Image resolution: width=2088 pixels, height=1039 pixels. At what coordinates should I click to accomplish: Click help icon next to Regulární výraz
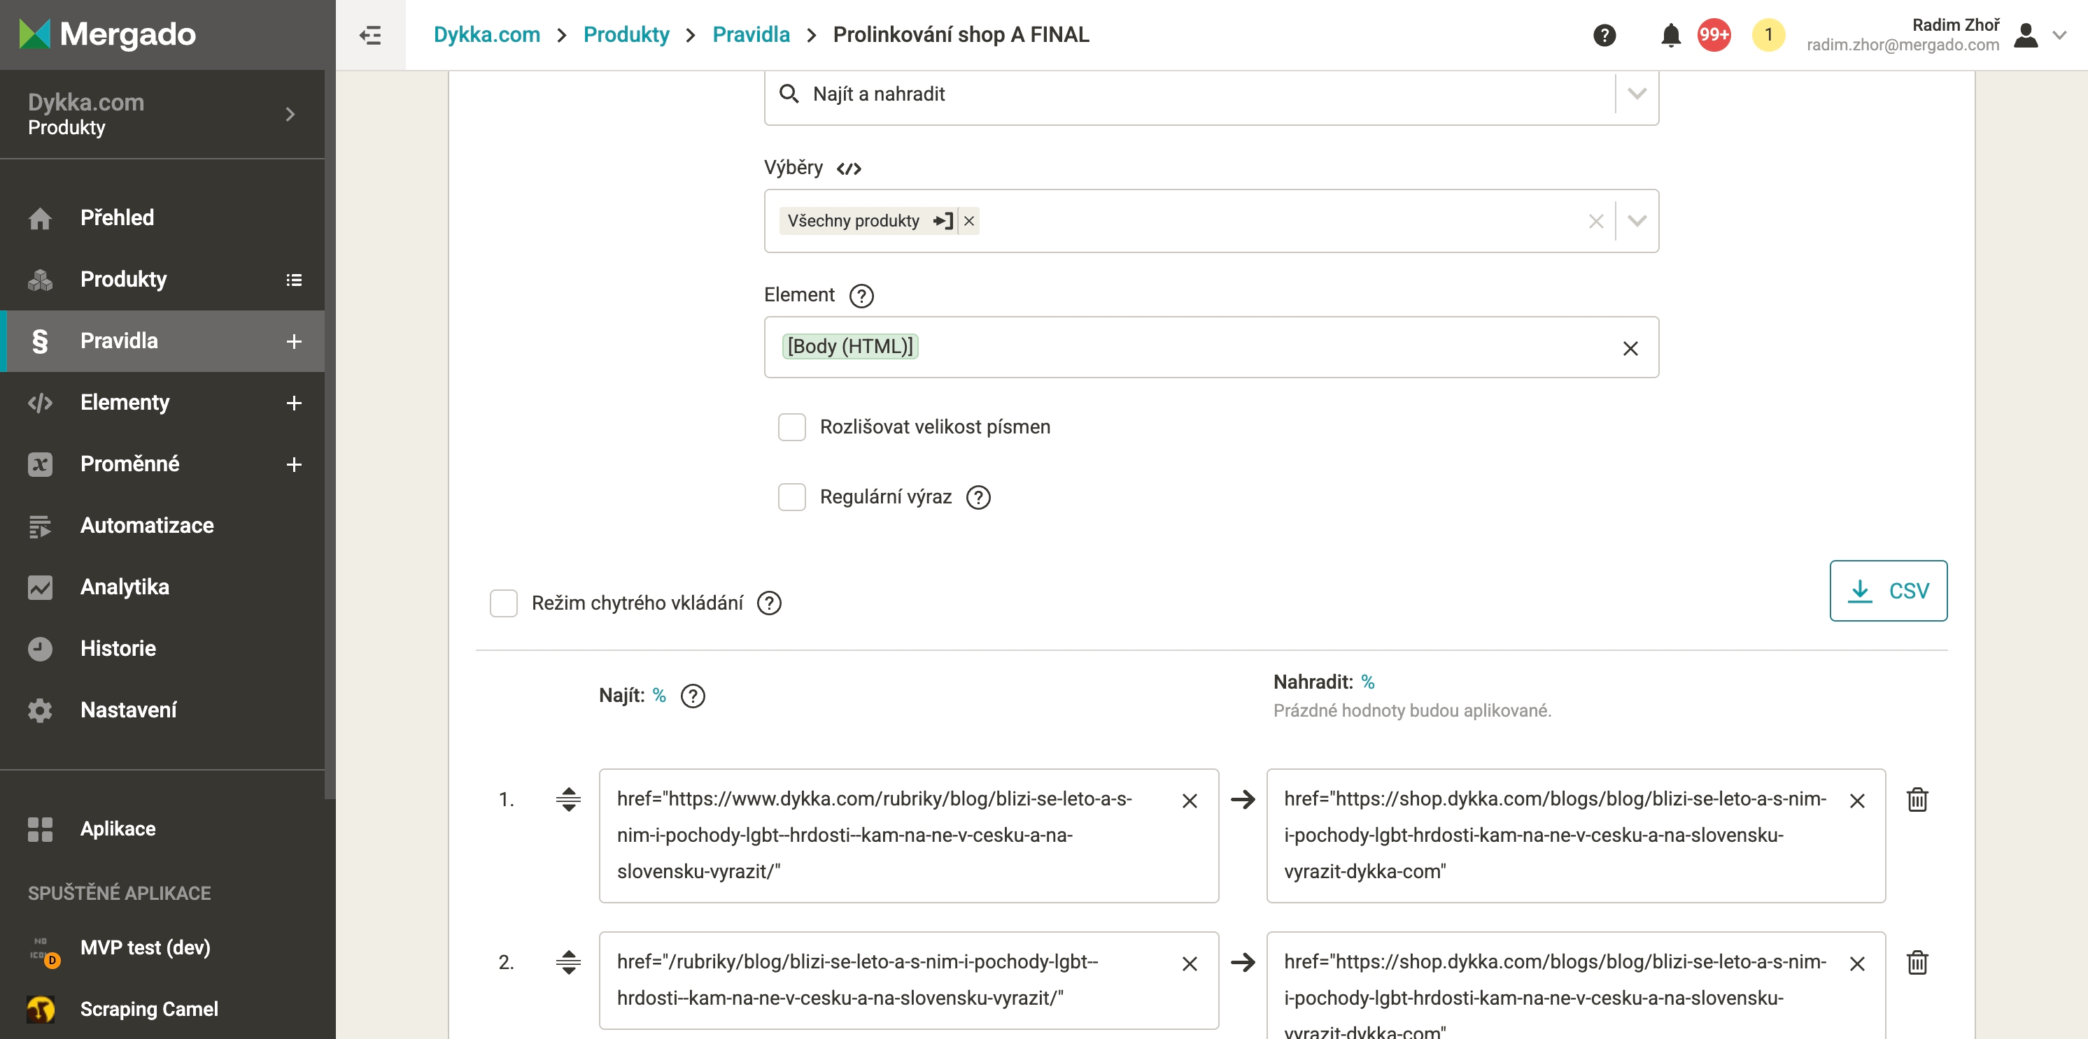click(x=978, y=496)
